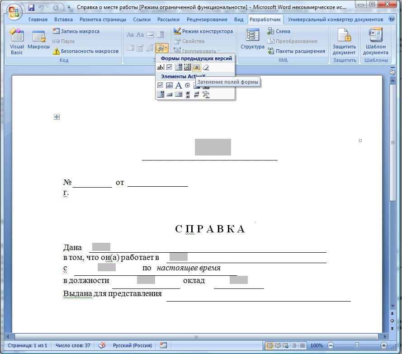Click zoom in plus button

[384, 345]
